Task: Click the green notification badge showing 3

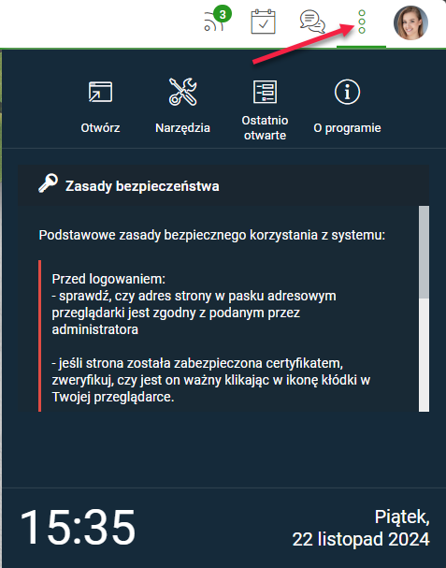Action: coord(223,14)
